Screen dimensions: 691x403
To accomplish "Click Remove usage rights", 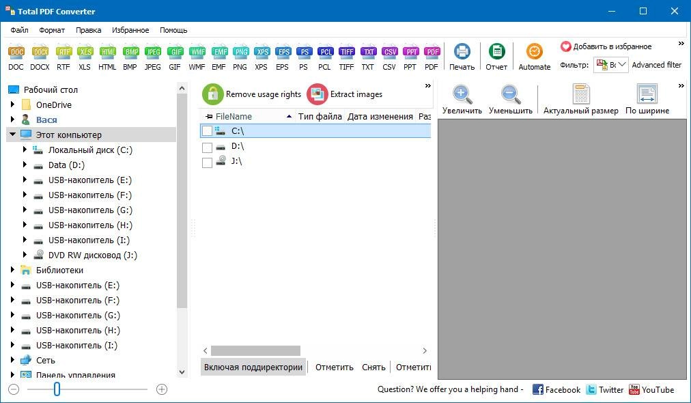I will click(252, 94).
